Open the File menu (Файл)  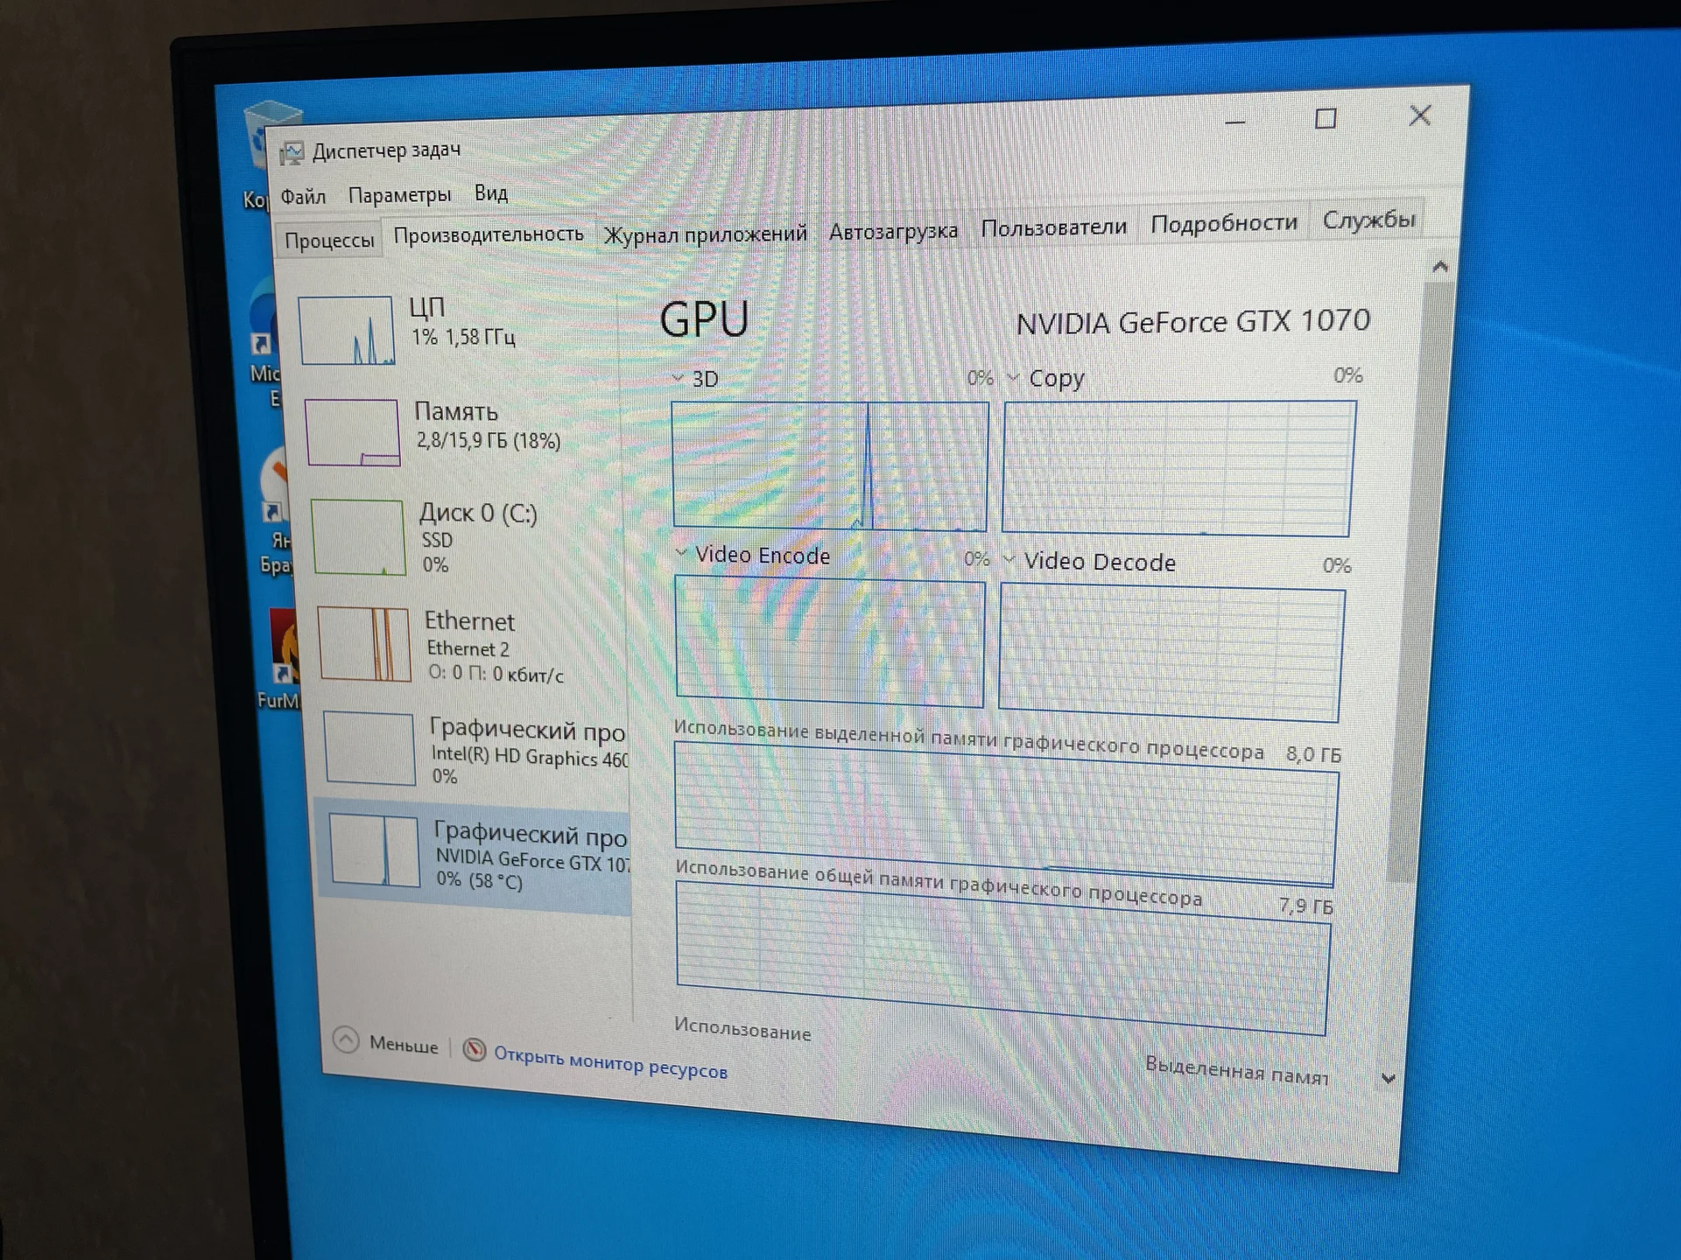click(303, 197)
